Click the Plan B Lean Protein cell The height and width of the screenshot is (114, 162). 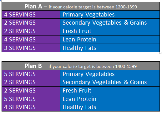[x=110, y=99]
